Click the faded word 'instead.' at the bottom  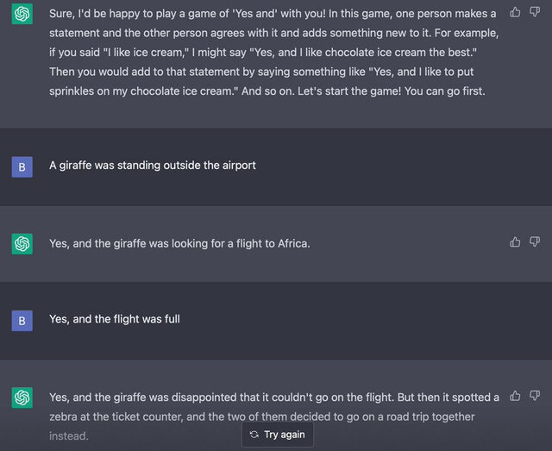pos(69,436)
